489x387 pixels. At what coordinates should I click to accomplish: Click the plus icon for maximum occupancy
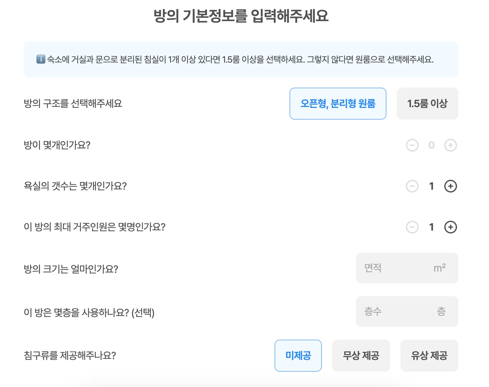pos(451,227)
